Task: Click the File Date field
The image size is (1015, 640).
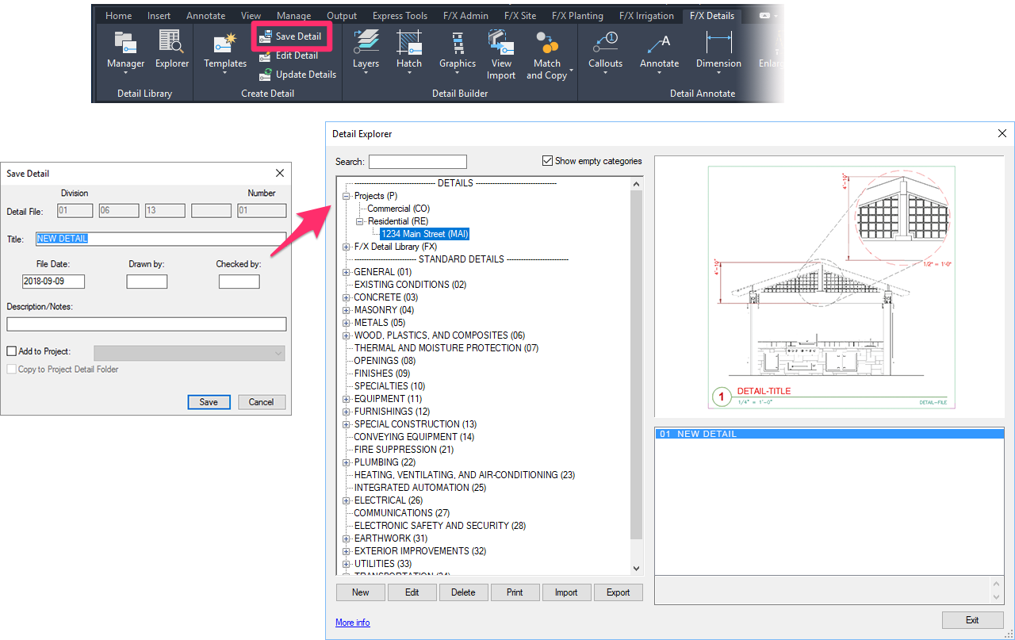Action: pos(53,282)
